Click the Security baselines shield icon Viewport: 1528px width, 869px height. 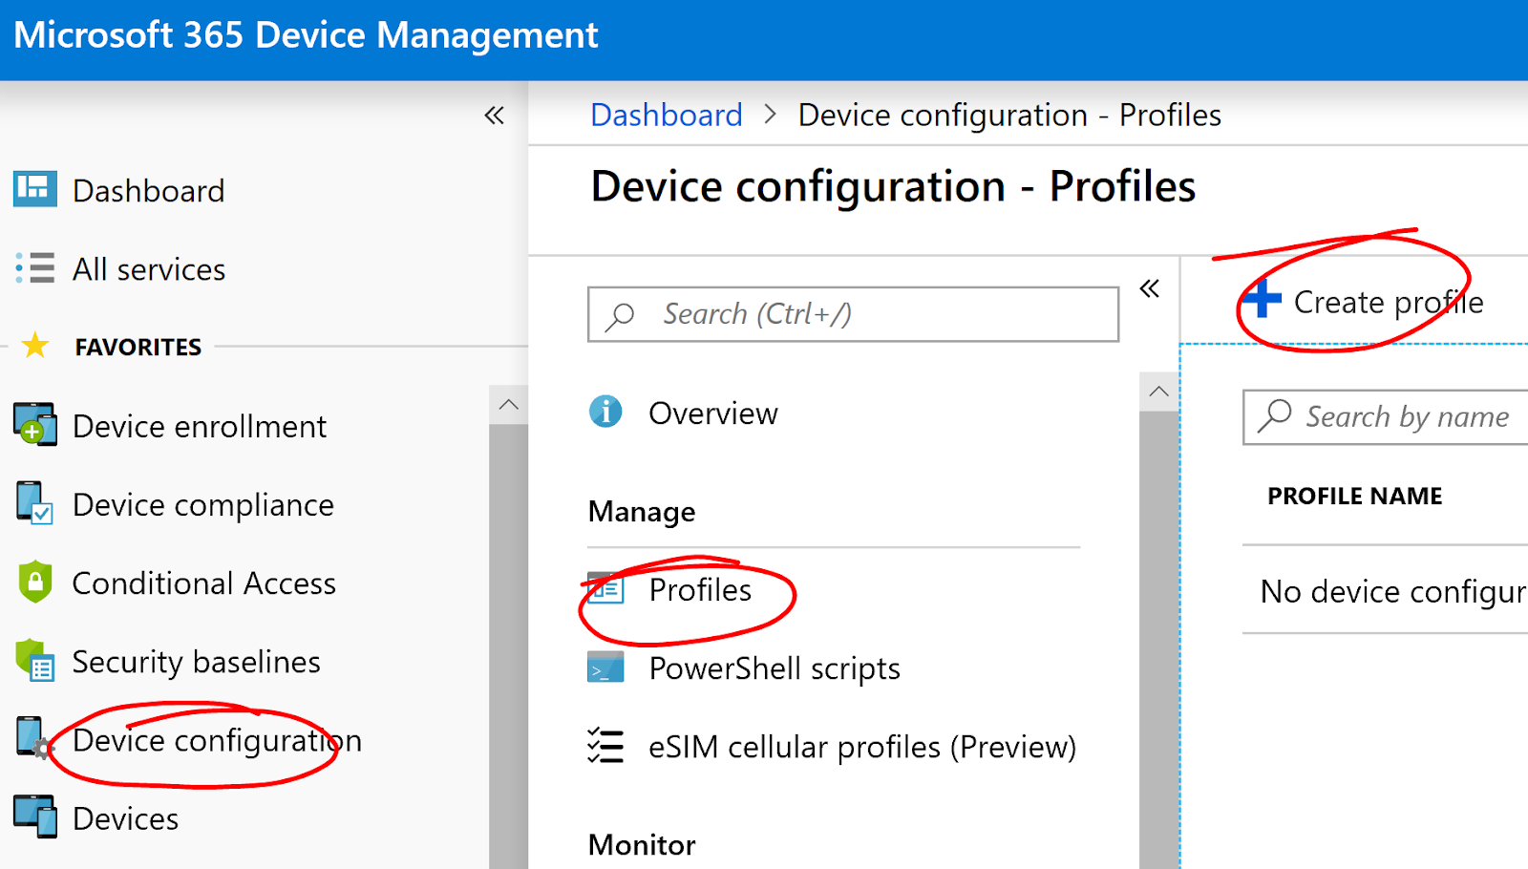pyautogui.click(x=33, y=661)
